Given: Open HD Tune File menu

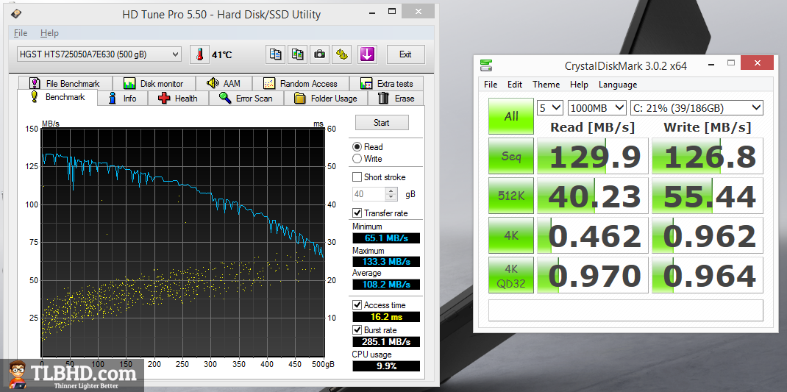Looking at the screenshot, I should pos(21,33).
